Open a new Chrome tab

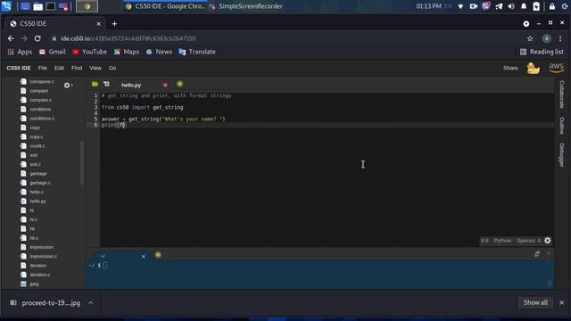click(114, 24)
